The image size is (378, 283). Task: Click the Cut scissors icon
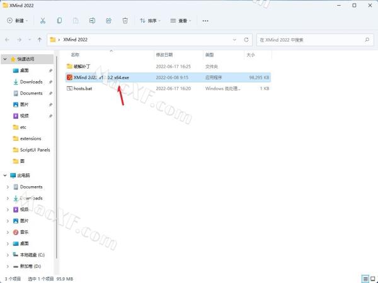[43, 21]
